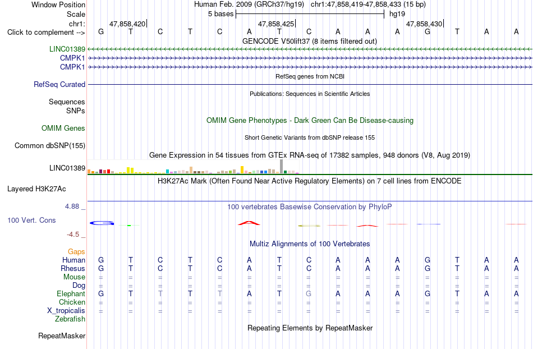This screenshot has height=349, width=533.
Task: Click the 47,858,420 ruler coordinate
Action: click(x=127, y=24)
